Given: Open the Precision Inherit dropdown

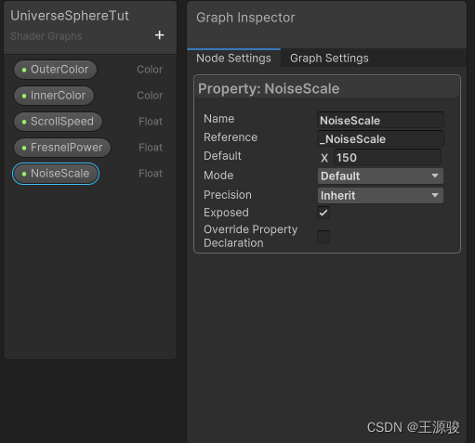Looking at the screenshot, I should point(380,195).
